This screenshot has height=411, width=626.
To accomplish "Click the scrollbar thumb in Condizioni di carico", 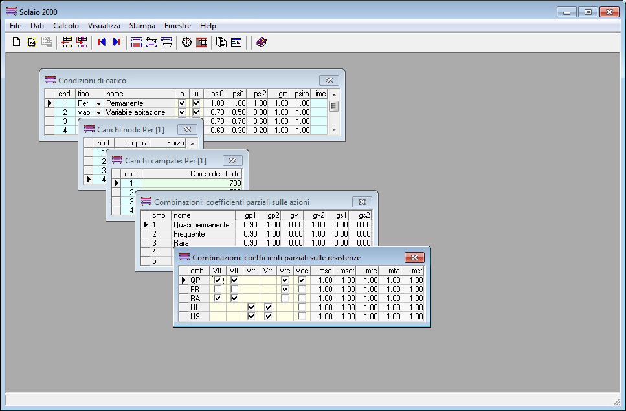I will [334, 105].
